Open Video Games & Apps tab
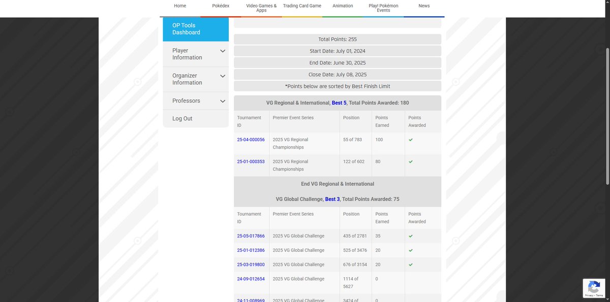This screenshot has height=302, width=610. pos(261,8)
